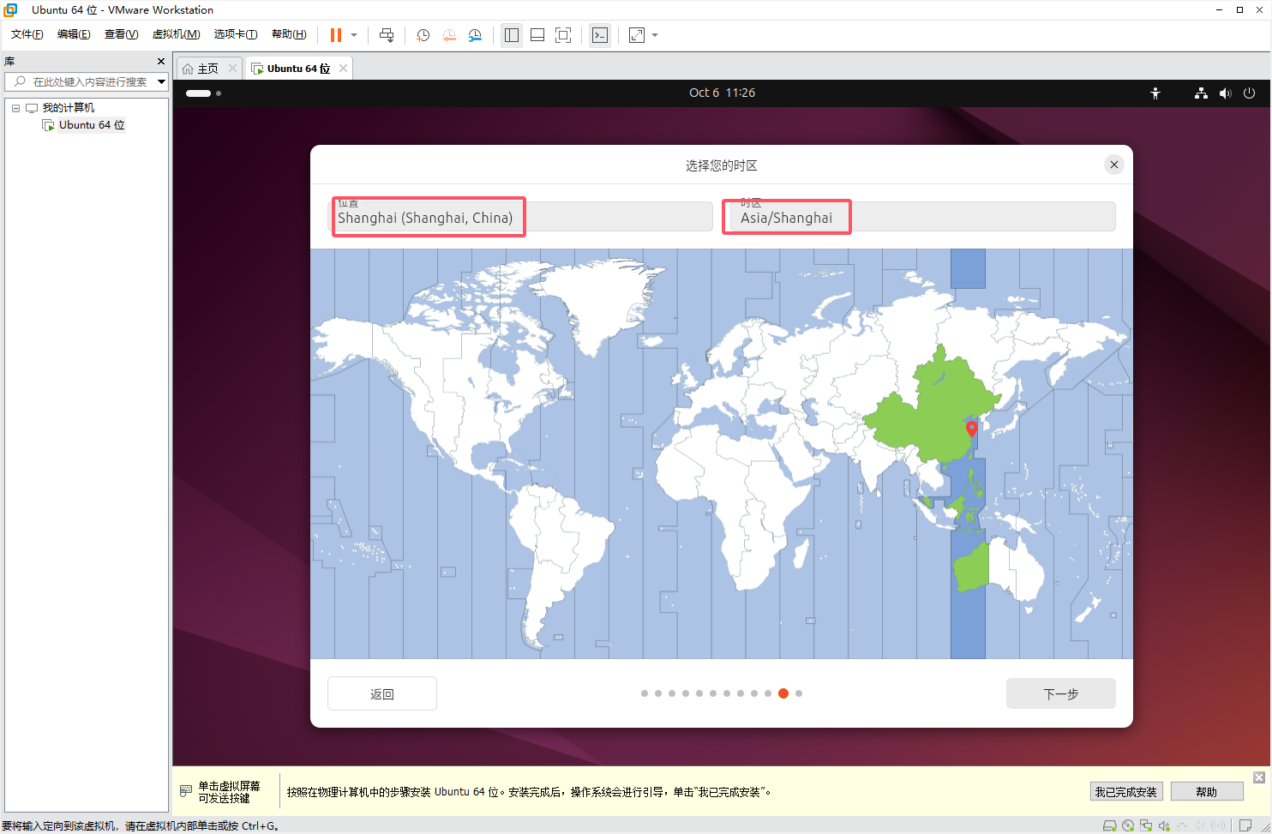
Task: Revert to snapshot using the orange arrow clock icon
Action: 449,35
